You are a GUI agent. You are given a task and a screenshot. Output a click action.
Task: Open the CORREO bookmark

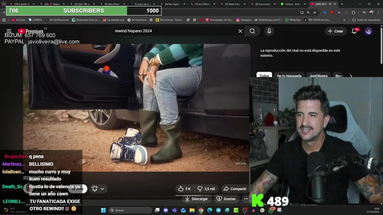coord(35,20)
